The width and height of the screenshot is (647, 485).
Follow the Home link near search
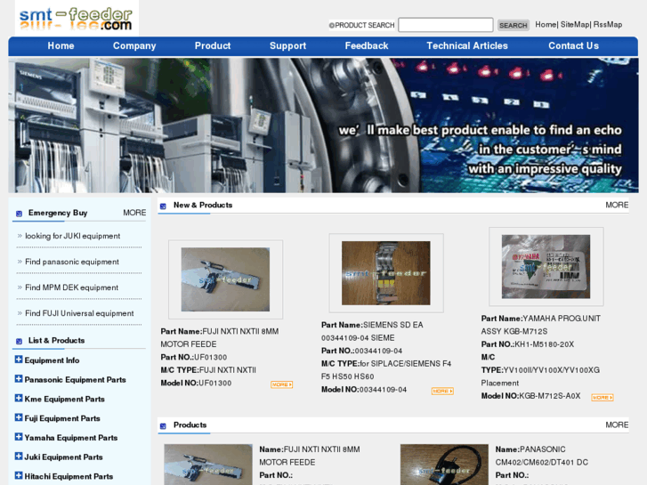[546, 24]
